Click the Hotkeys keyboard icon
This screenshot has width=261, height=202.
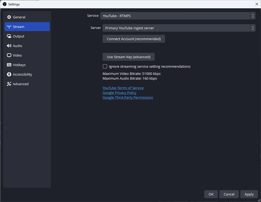tap(9, 65)
